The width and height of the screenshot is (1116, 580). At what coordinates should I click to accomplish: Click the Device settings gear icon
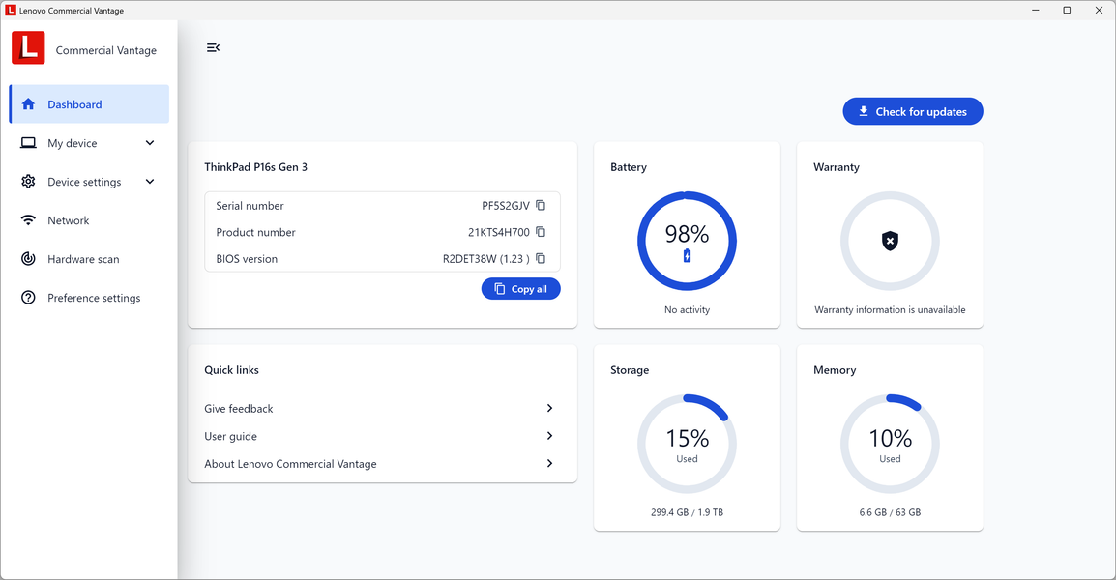point(28,182)
